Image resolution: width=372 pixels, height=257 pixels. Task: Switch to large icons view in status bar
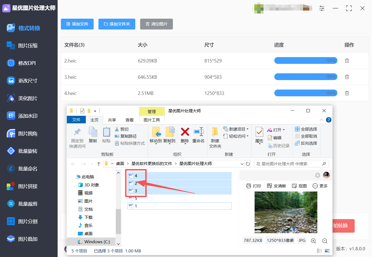coord(327,251)
